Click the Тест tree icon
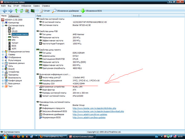Viewport: 185px width, 139px height. [x=6, y=86]
